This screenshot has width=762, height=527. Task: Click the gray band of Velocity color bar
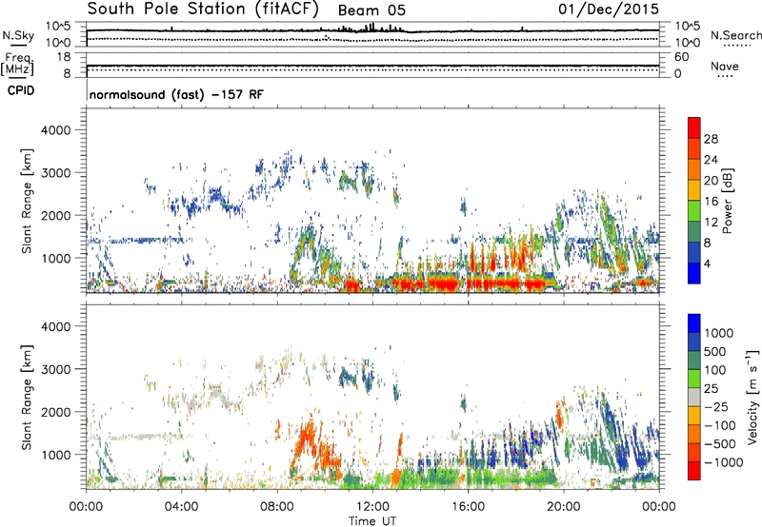694,397
